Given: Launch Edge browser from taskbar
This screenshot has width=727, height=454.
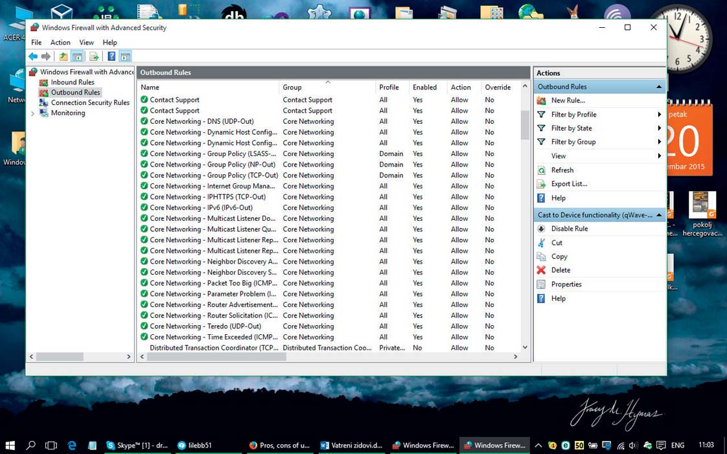Looking at the screenshot, I should [72, 445].
